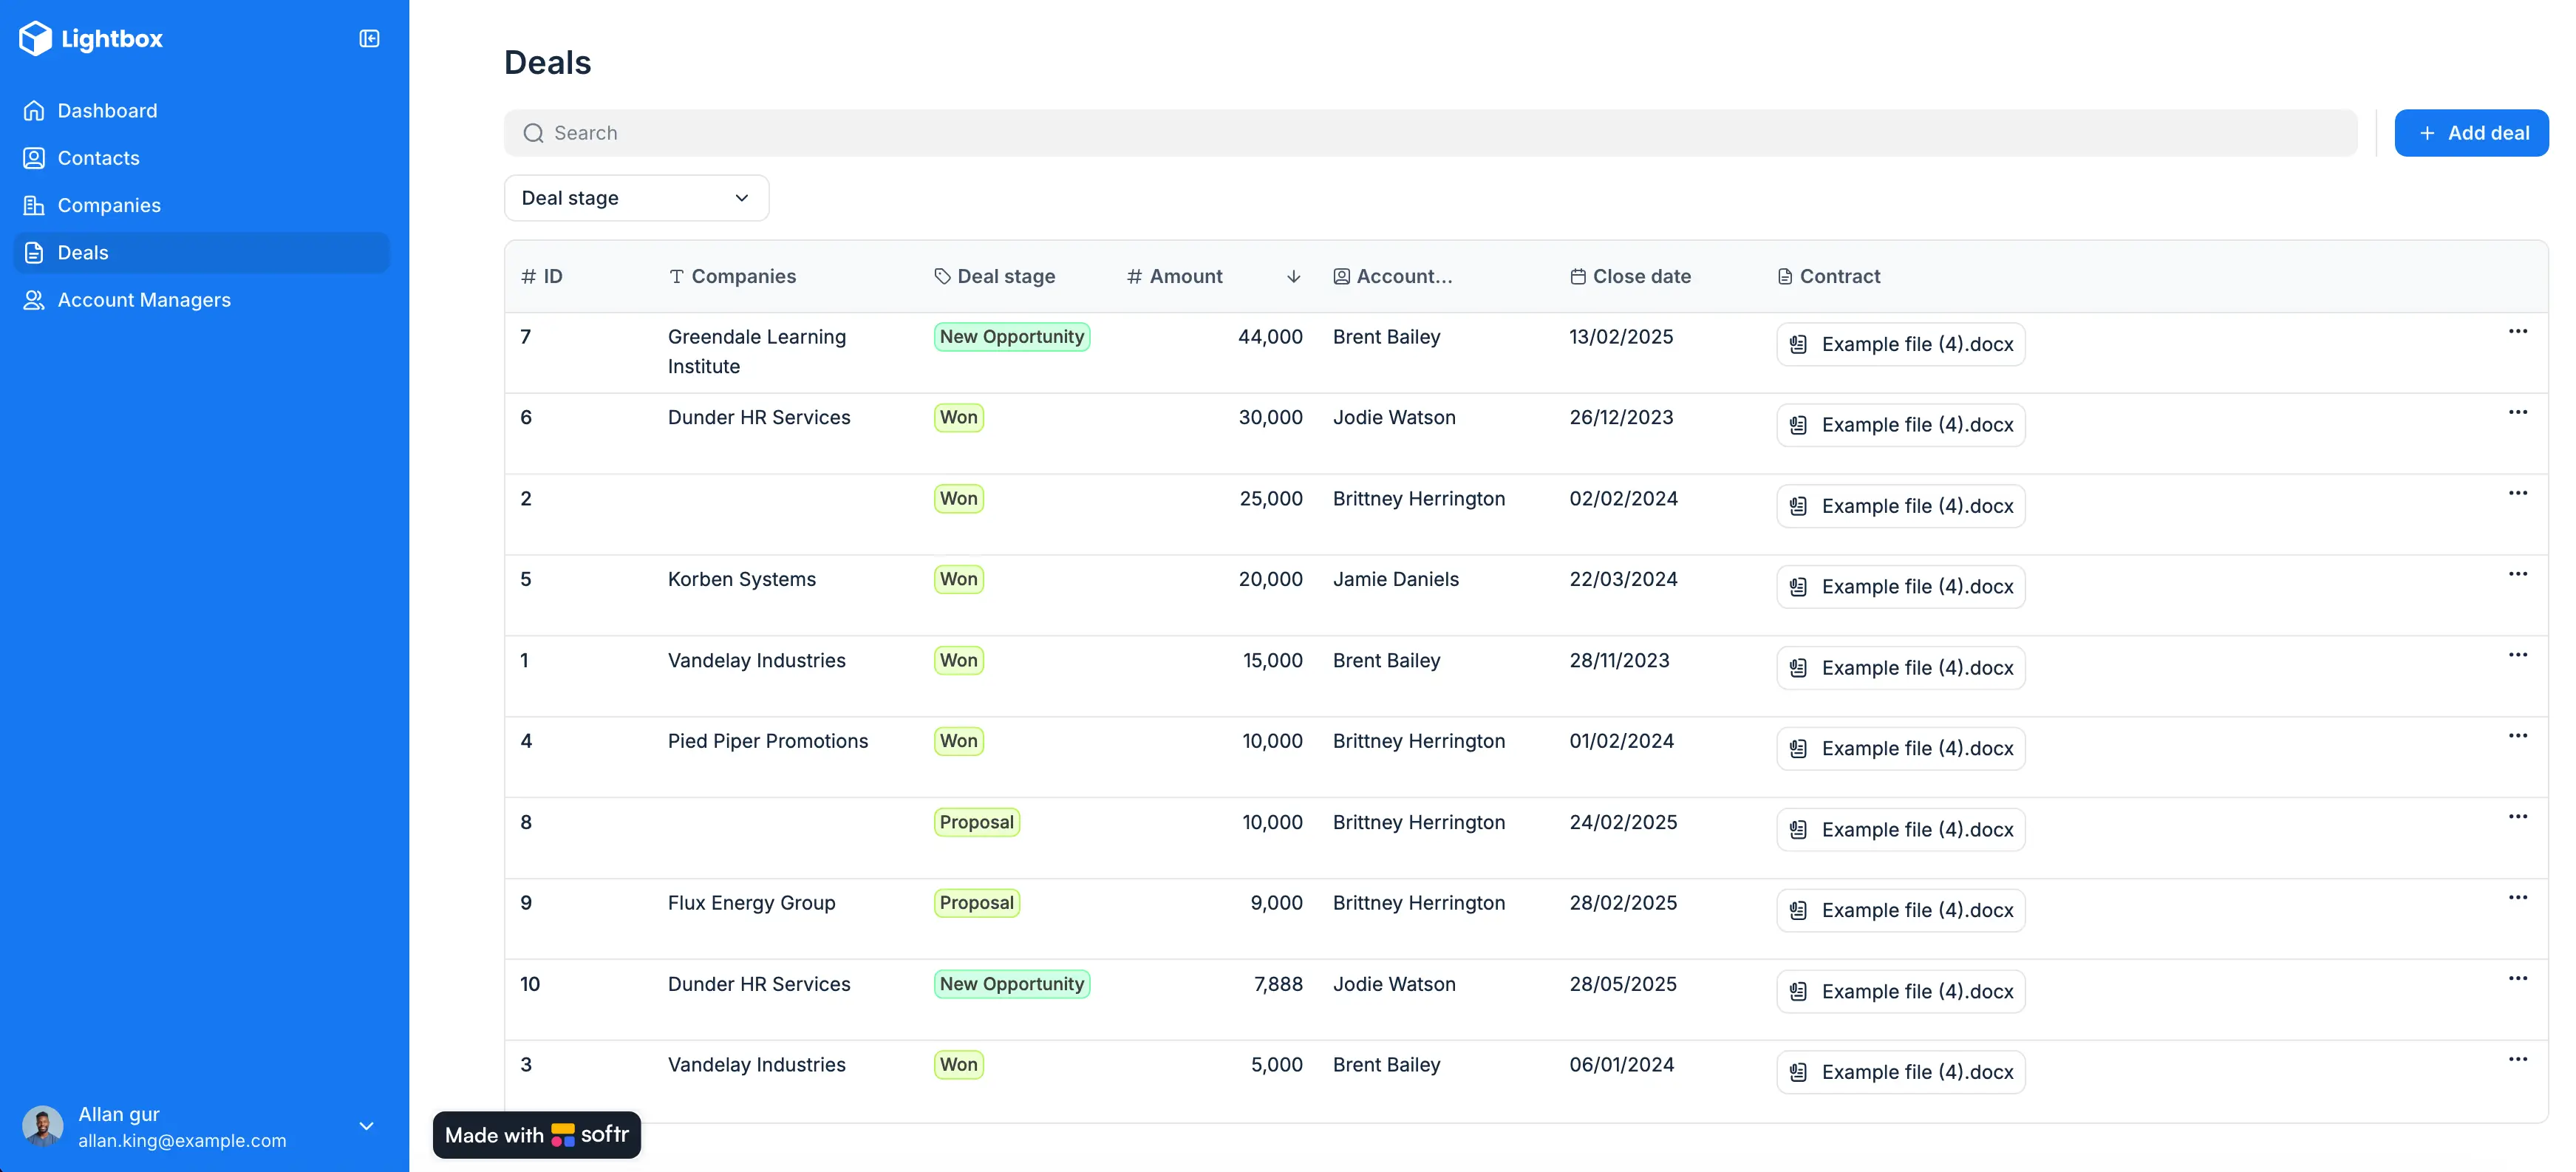This screenshot has width=2576, height=1172.
Task: Open the Companies section
Action: pos(109,204)
